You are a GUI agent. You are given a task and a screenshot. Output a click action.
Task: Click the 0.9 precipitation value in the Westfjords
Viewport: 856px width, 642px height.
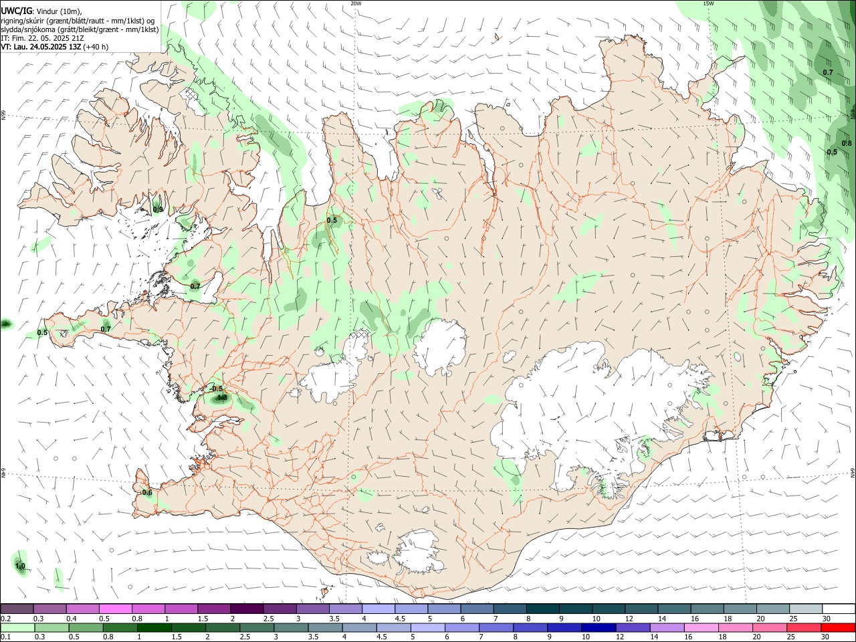coord(158,210)
